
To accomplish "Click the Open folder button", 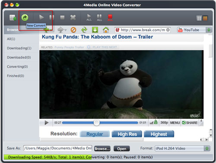I will pos(122,149).
